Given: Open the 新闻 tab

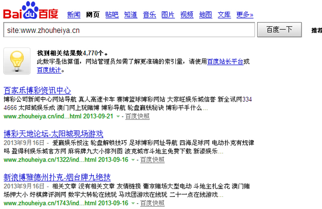Looking at the screenshot, I should 74,15.
